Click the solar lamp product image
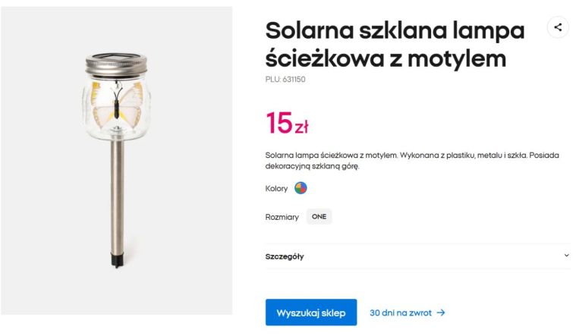This screenshot has height=336, width=576. pyautogui.click(x=116, y=161)
